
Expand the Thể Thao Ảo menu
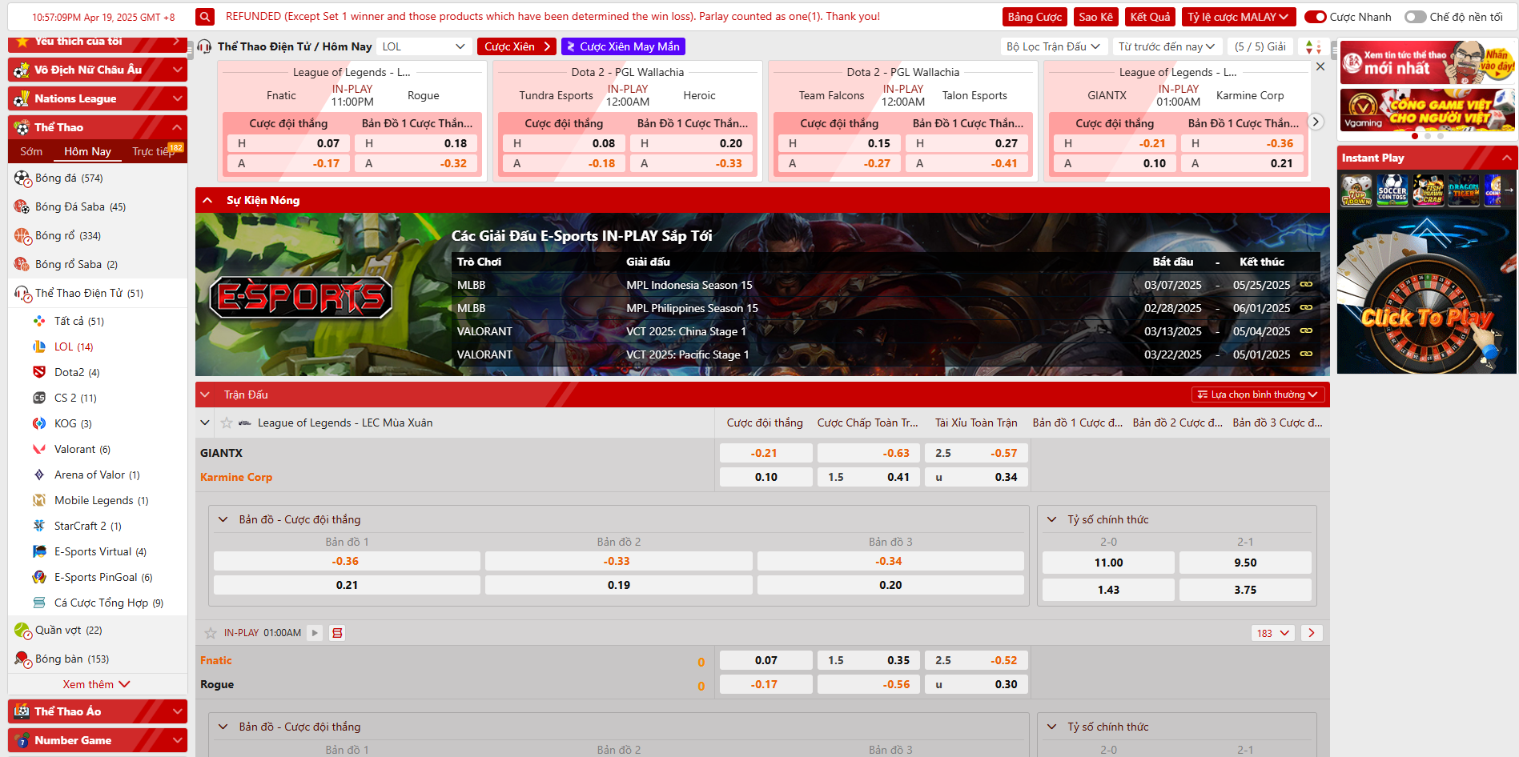(98, 711)
